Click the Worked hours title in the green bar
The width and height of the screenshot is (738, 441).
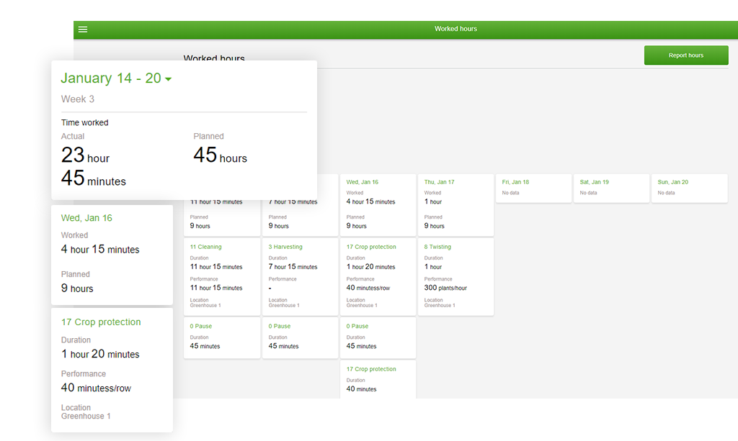click(x=455, y=29)
